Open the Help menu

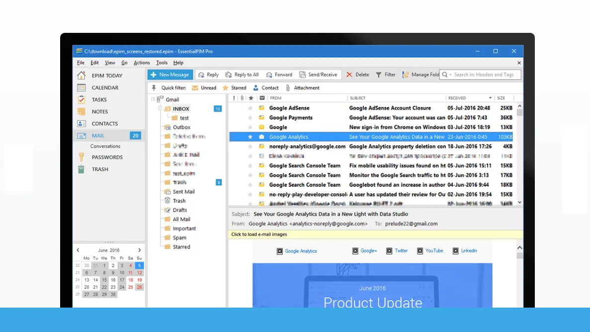coord(178,63)
